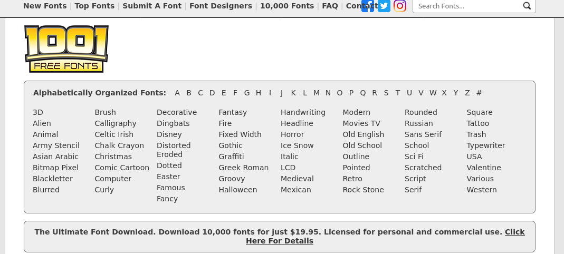Browse fonts starting with letter M

[317, 93]
